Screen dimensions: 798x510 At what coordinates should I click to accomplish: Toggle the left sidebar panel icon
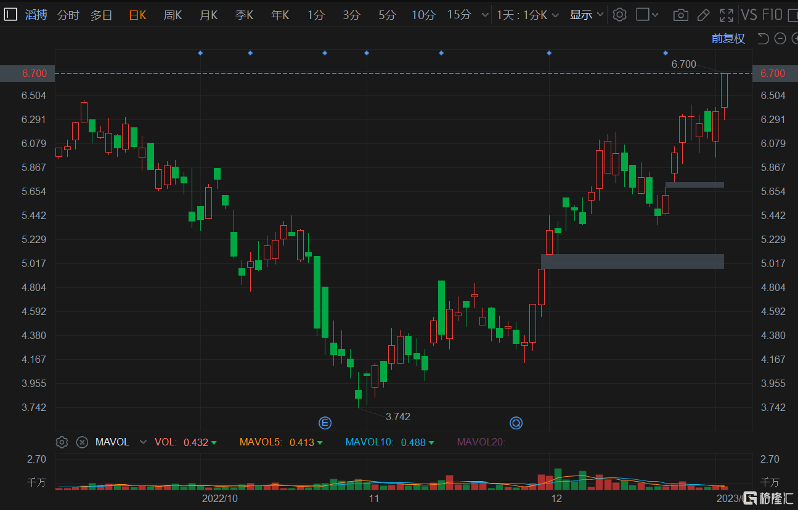[10, 15]
